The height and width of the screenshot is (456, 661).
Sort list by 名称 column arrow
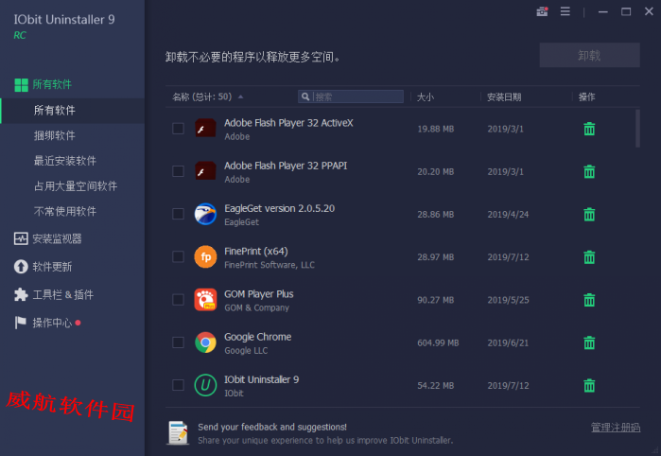click(x=241, y=97)
